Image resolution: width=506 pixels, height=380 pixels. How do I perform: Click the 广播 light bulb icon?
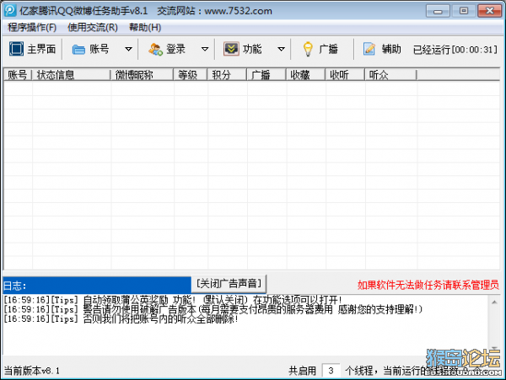click(x=308, y=49)
